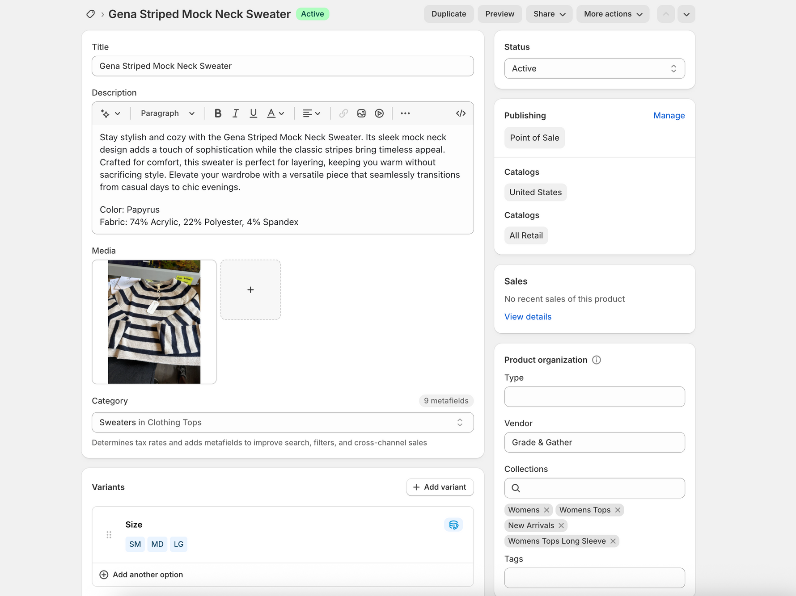The width and height of the screenshot is (796, 596).
Task: Click the Point of Sale channel chip
Action: (x=534, y=138)
